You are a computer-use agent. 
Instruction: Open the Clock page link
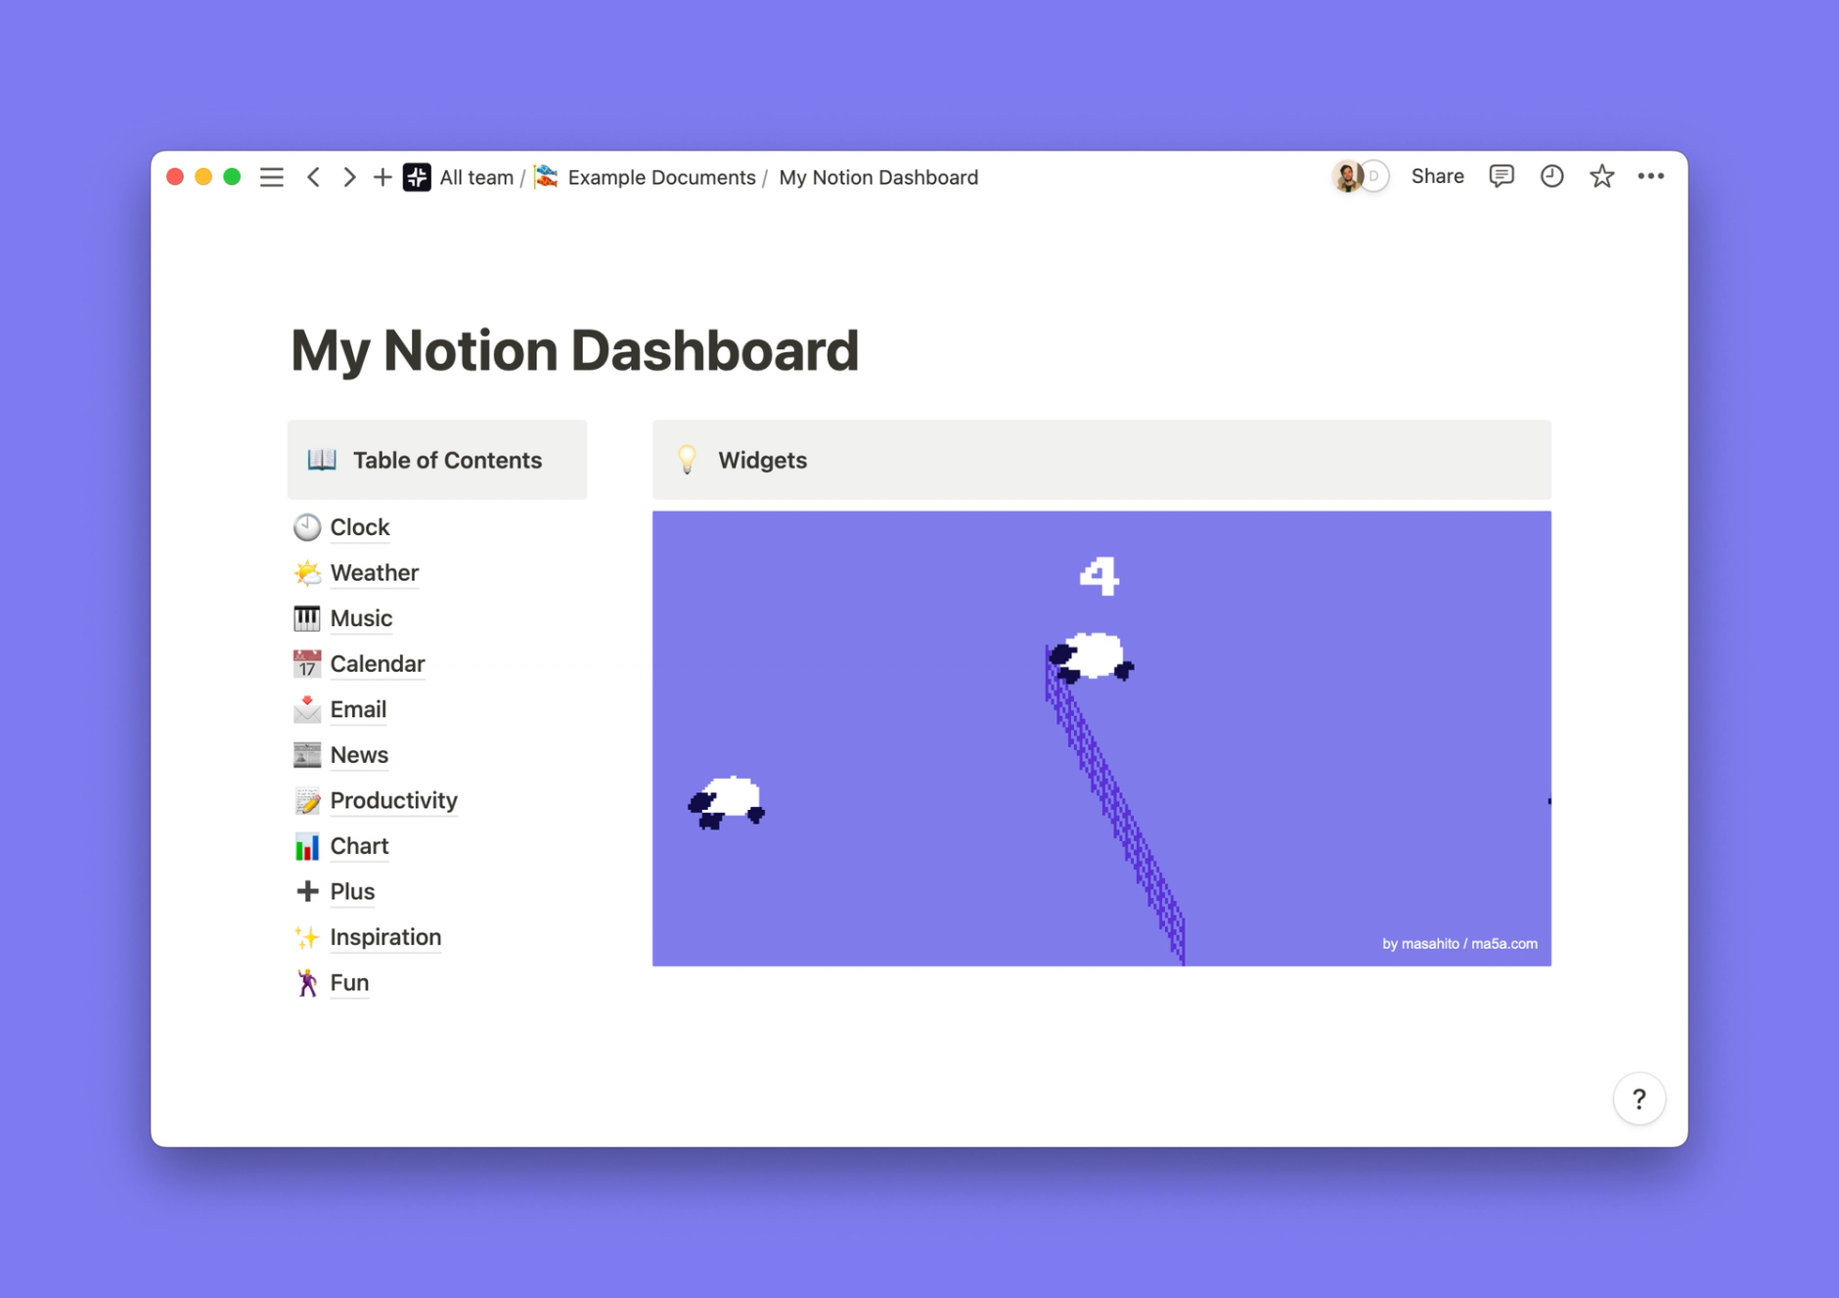[x=359, y=527]
